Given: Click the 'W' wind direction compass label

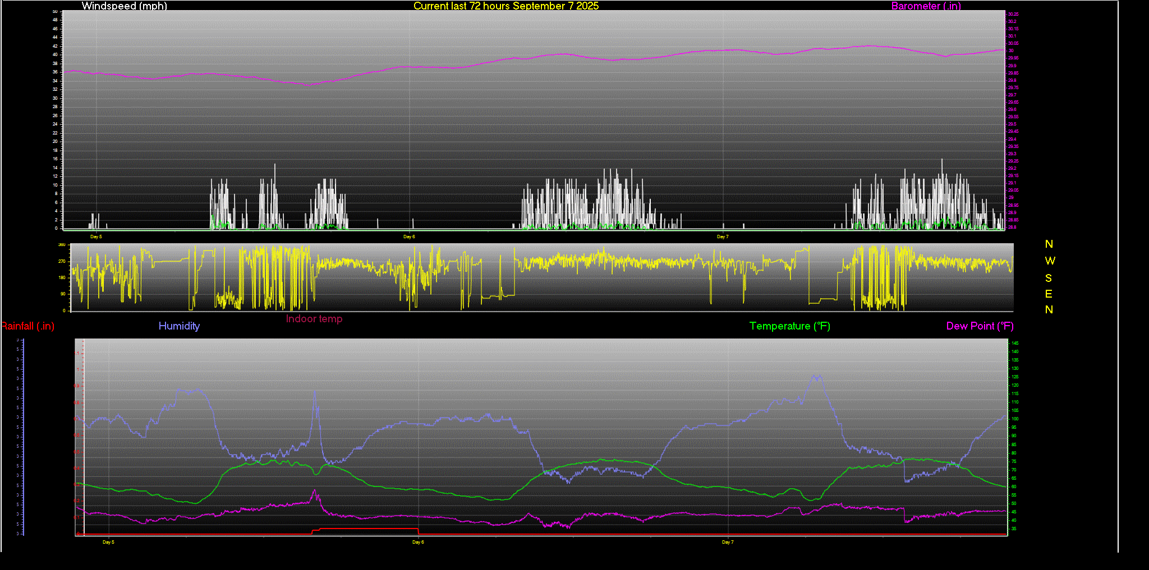Looking at the screenshot, I should pos(1050,261).
